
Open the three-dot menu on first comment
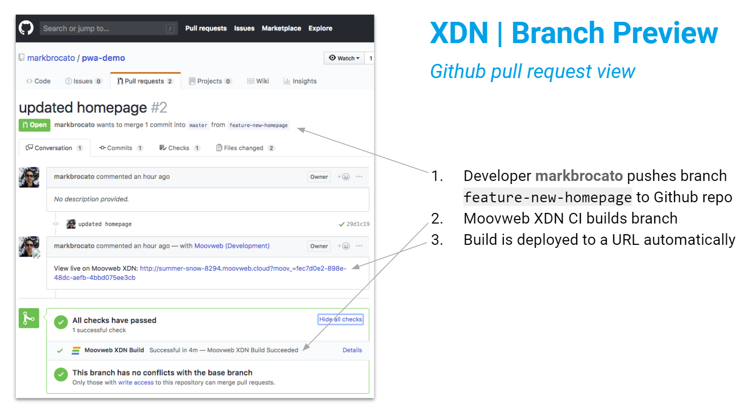click(x=359, y=177)
